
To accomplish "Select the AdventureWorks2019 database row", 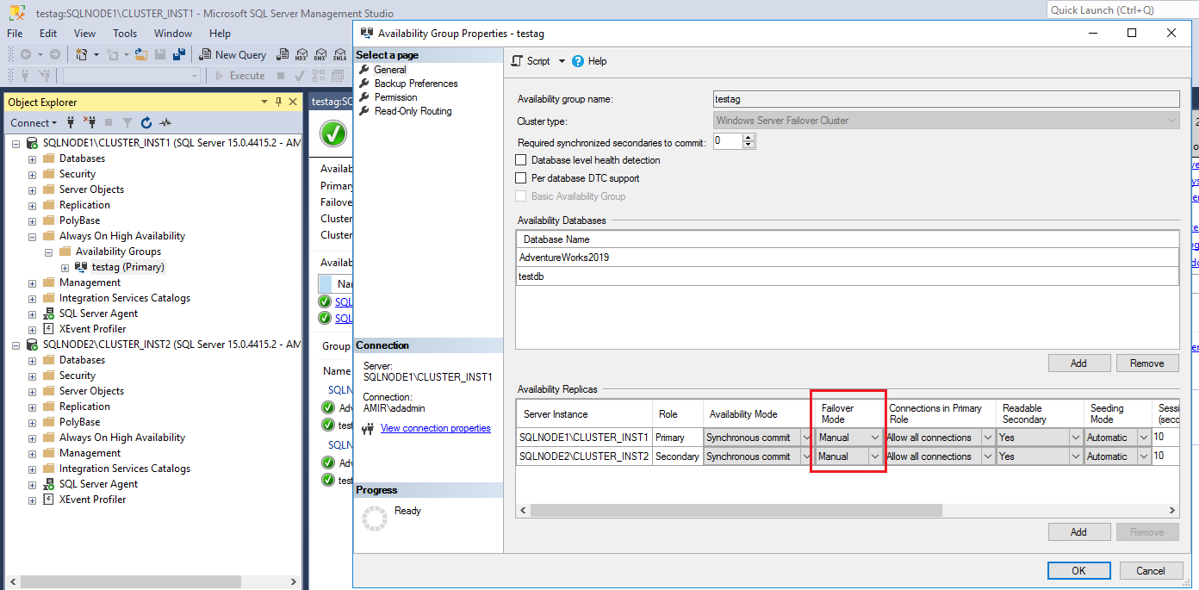I will coord(847,258).
